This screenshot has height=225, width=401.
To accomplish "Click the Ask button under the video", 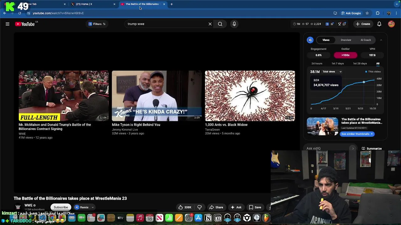I will point(236,207).
